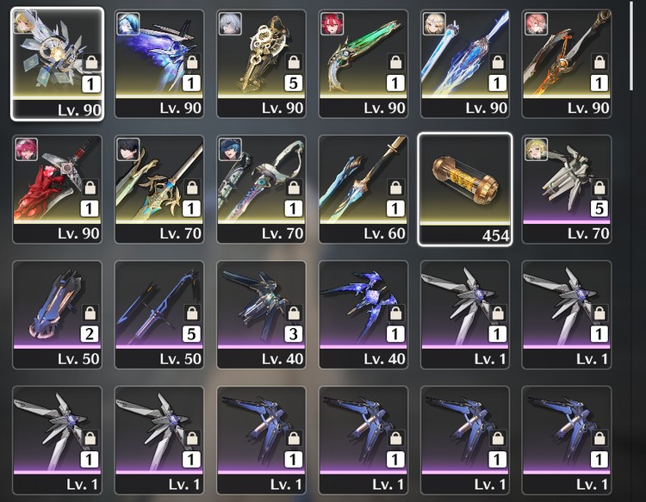Select the golden capsule item numbered 454
The image size is (646, 502).
(465, 189)
